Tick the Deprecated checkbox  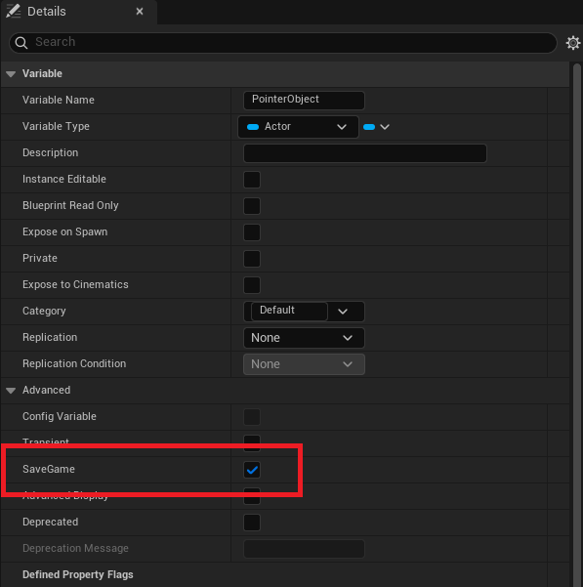point(252,523)
